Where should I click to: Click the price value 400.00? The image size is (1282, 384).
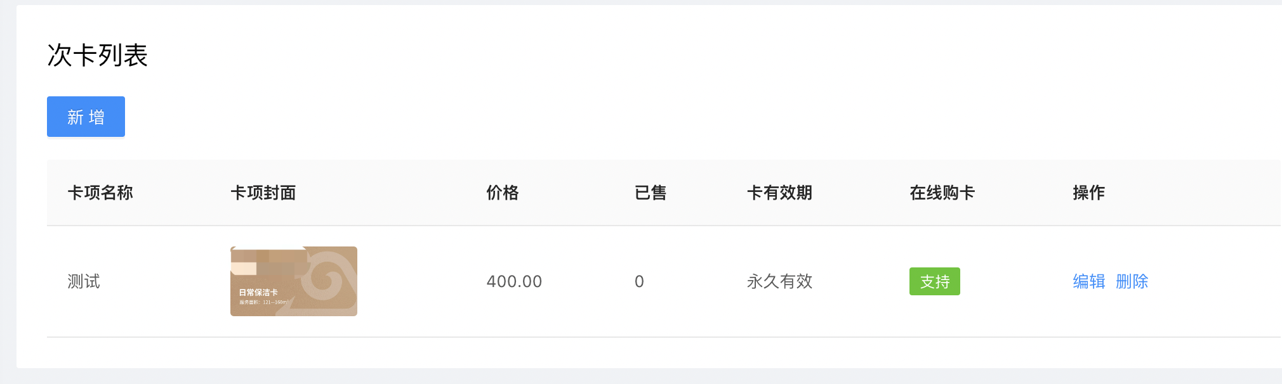click(x=514, y=281)
